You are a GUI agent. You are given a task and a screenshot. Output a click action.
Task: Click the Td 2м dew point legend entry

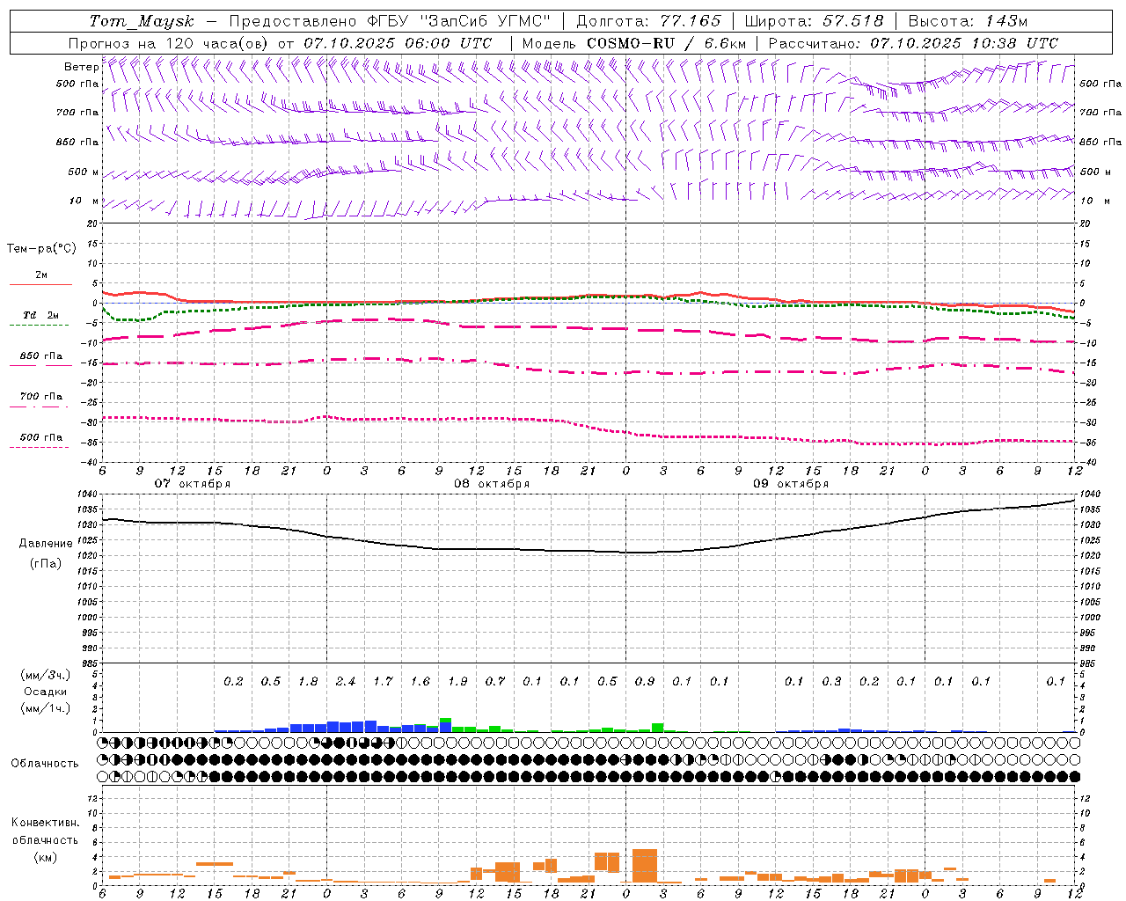tap(40, 315)
